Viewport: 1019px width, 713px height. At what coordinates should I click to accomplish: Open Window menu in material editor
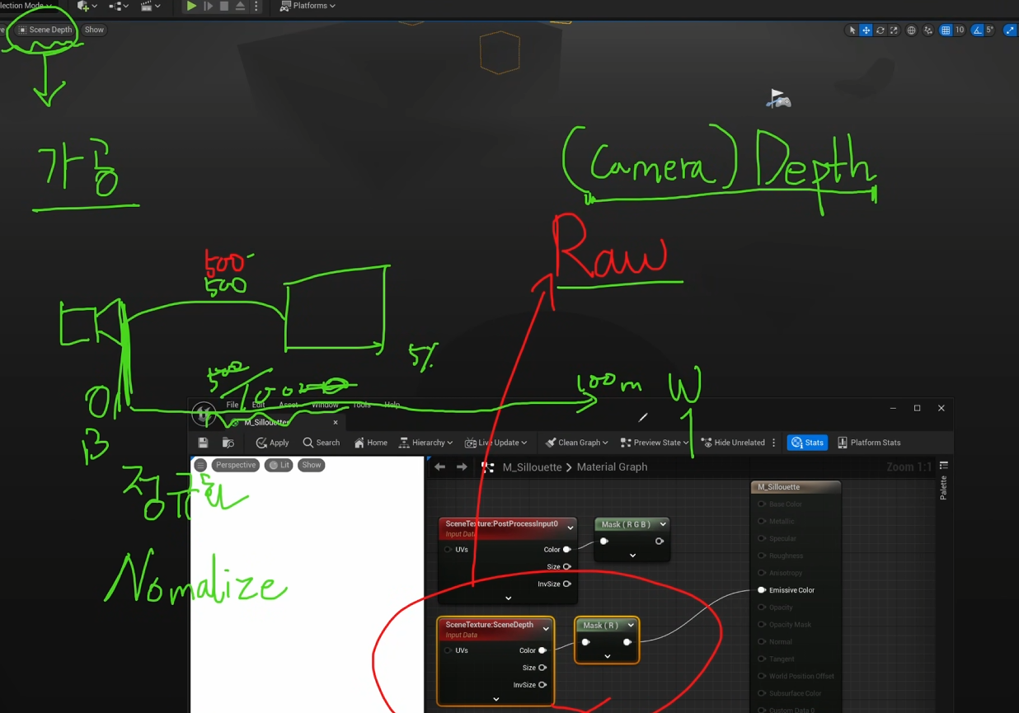click(325, 405)
